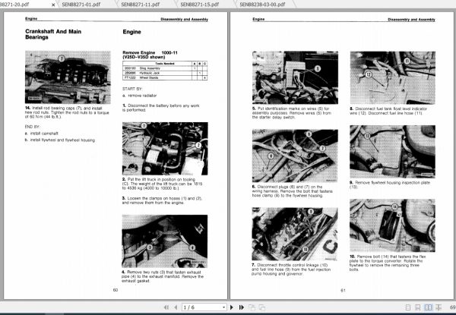Click step 4 'Remove two nuts (3)' text
The width and height of the screenshot is (456, 315).
[x=163, y=276]
